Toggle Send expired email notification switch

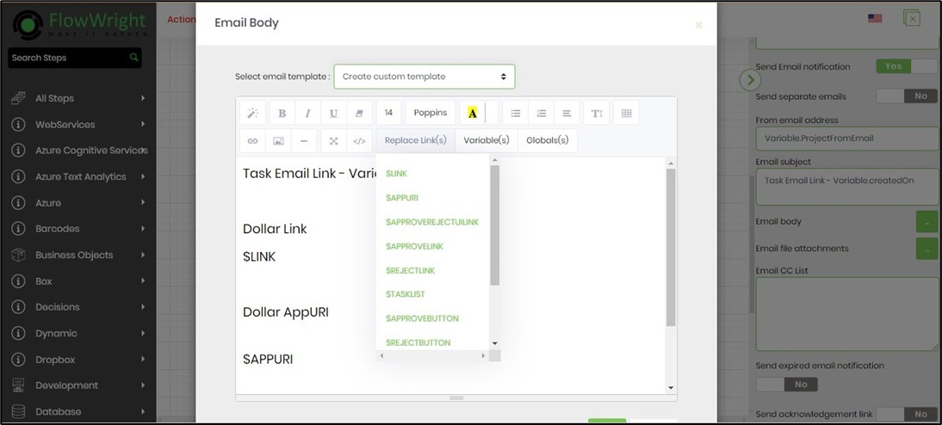click(x=786, y=385)
